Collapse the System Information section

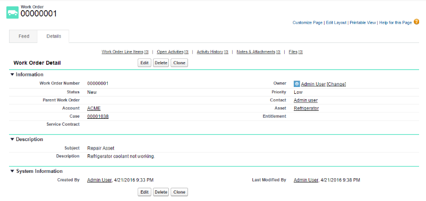point(12,171)
